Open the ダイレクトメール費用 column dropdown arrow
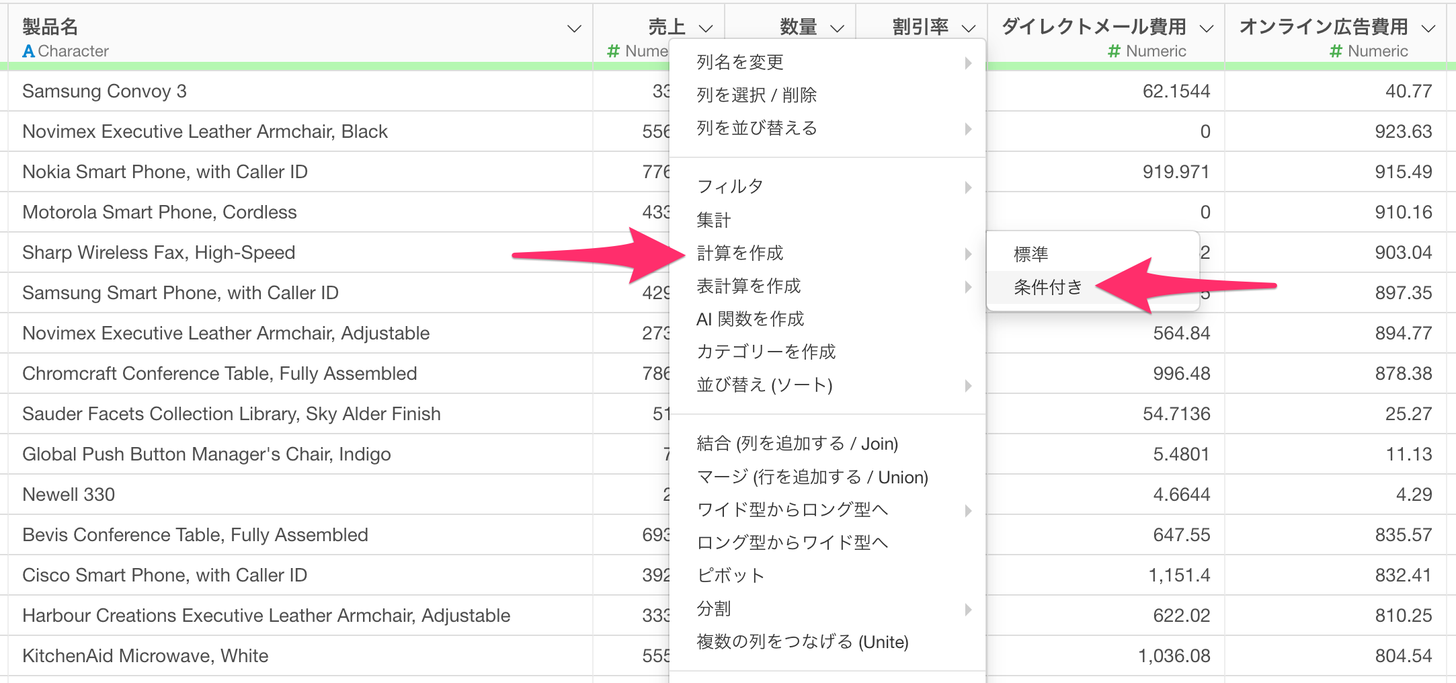 pos(1207,28)
